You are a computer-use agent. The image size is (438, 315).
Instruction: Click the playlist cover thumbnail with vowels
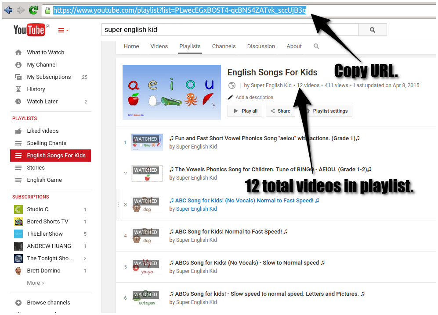pyautogui.click(x=172, y=92)
